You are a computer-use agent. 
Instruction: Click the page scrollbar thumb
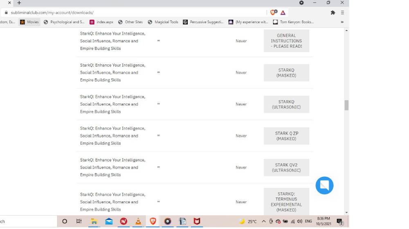[x=346, y=105]
